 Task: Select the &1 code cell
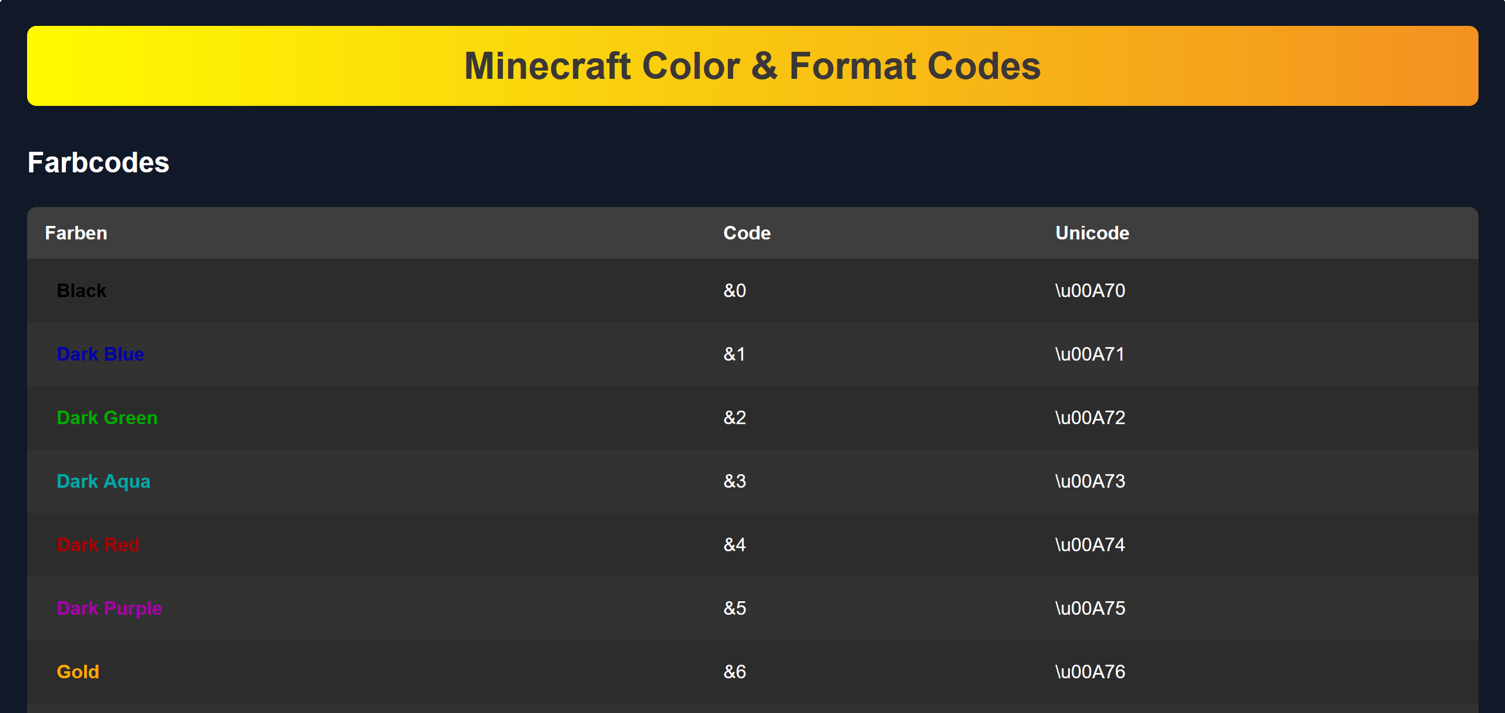click(734, 354)
